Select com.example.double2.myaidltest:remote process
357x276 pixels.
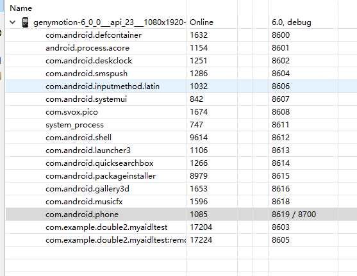pyautogui.click(x=181, y=240)
